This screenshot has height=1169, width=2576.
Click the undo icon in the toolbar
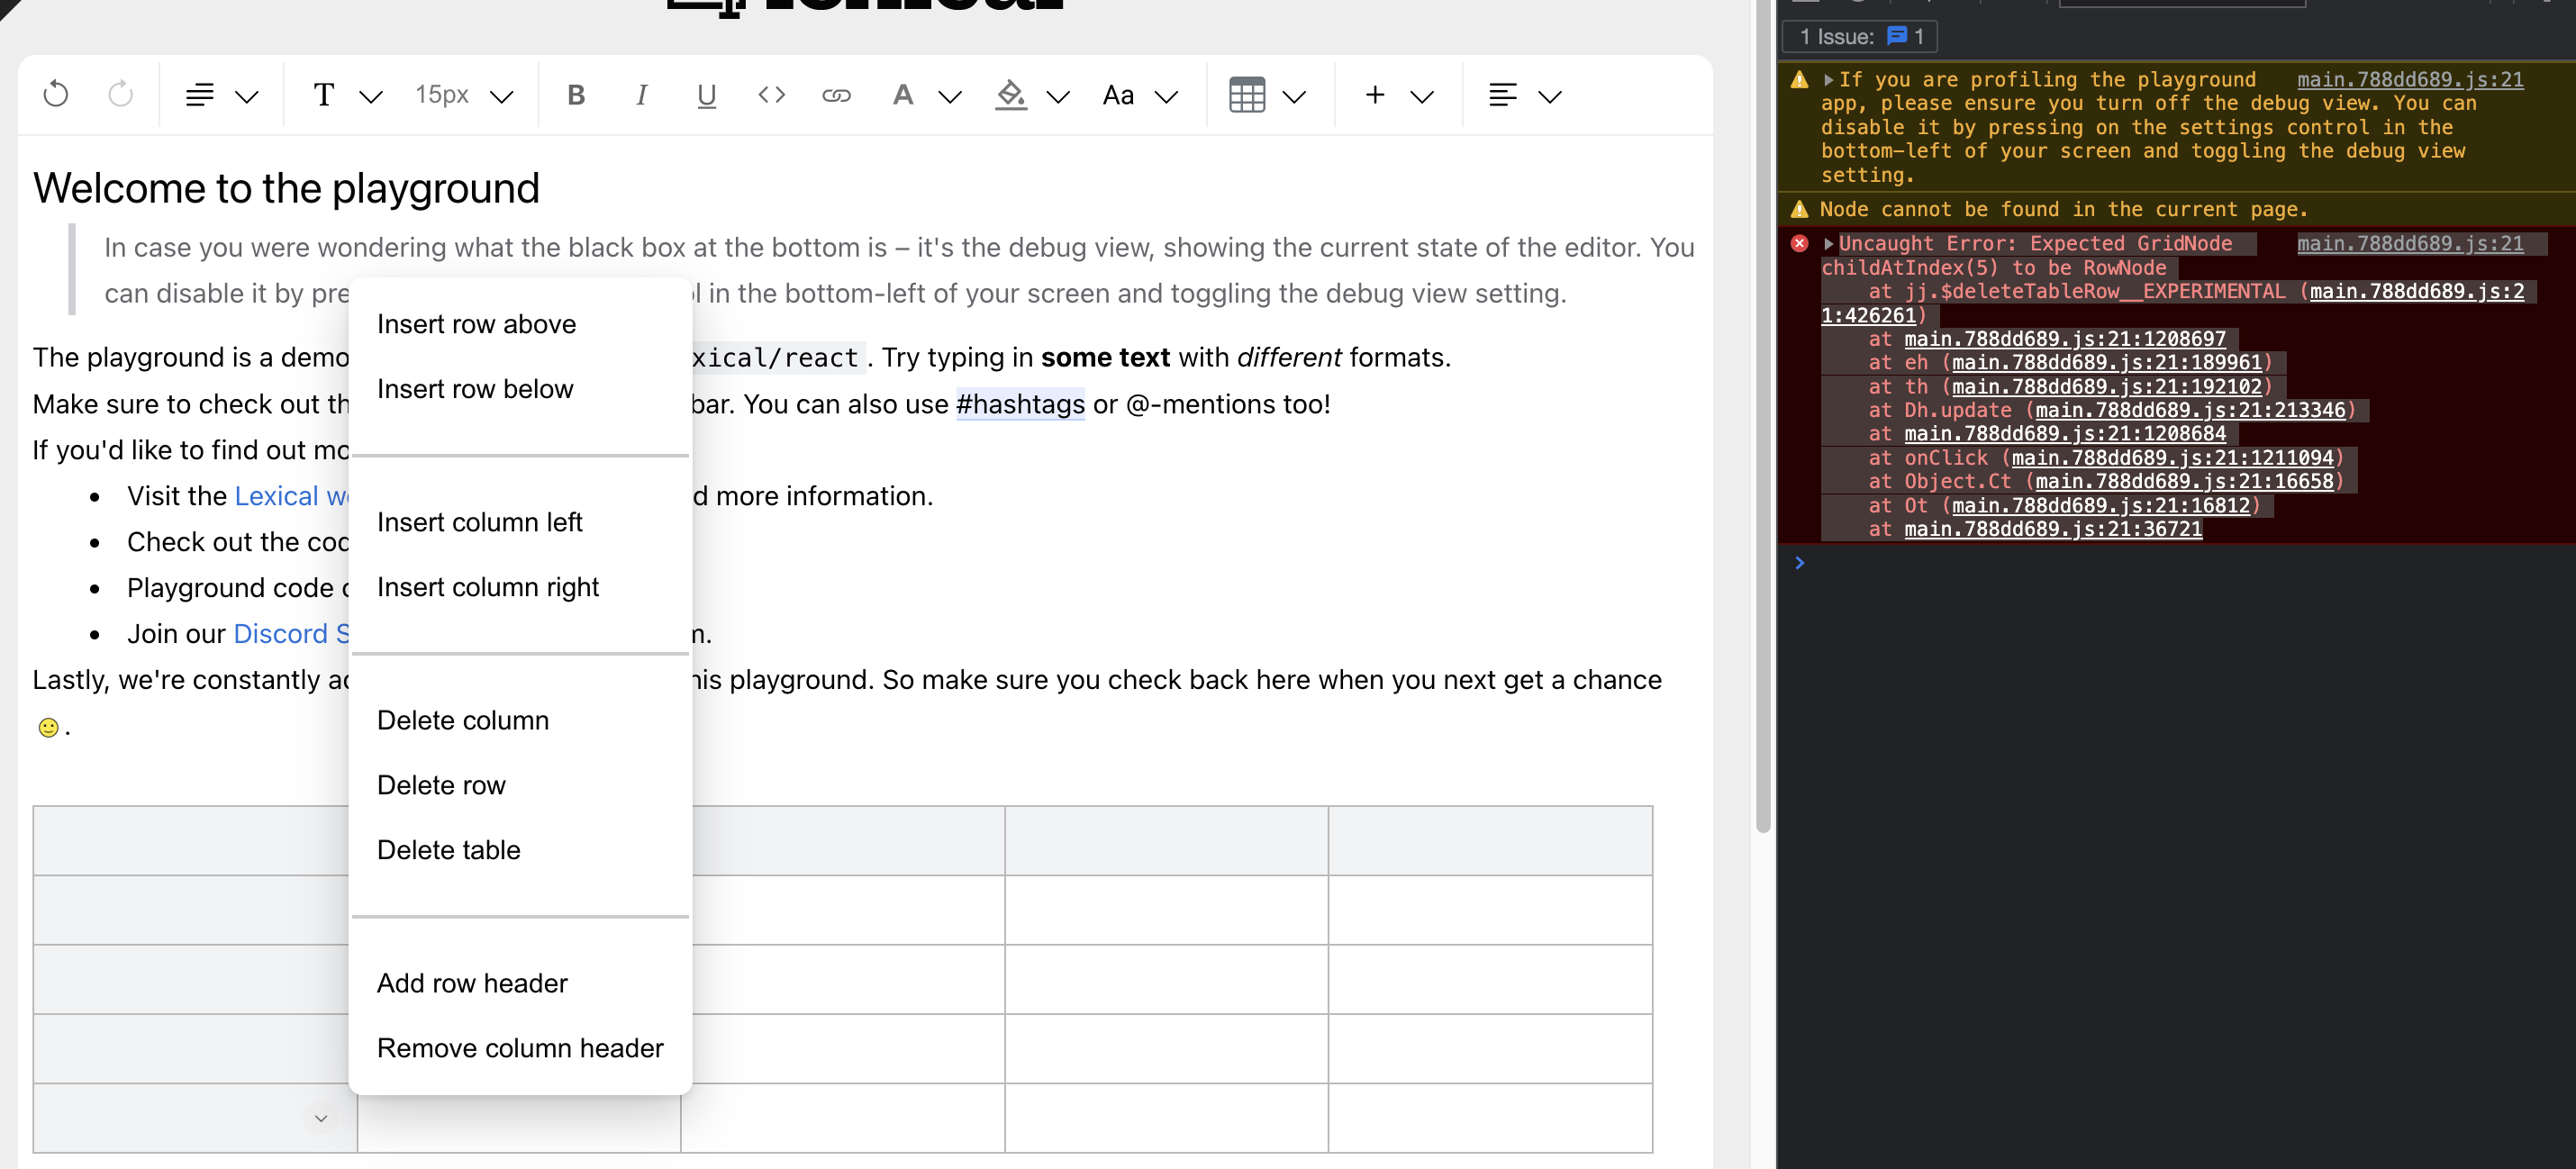tap(56, 94)
